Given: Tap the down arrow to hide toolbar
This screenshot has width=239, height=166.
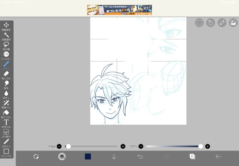Looking at the screenshot, I should click(114, 156).
